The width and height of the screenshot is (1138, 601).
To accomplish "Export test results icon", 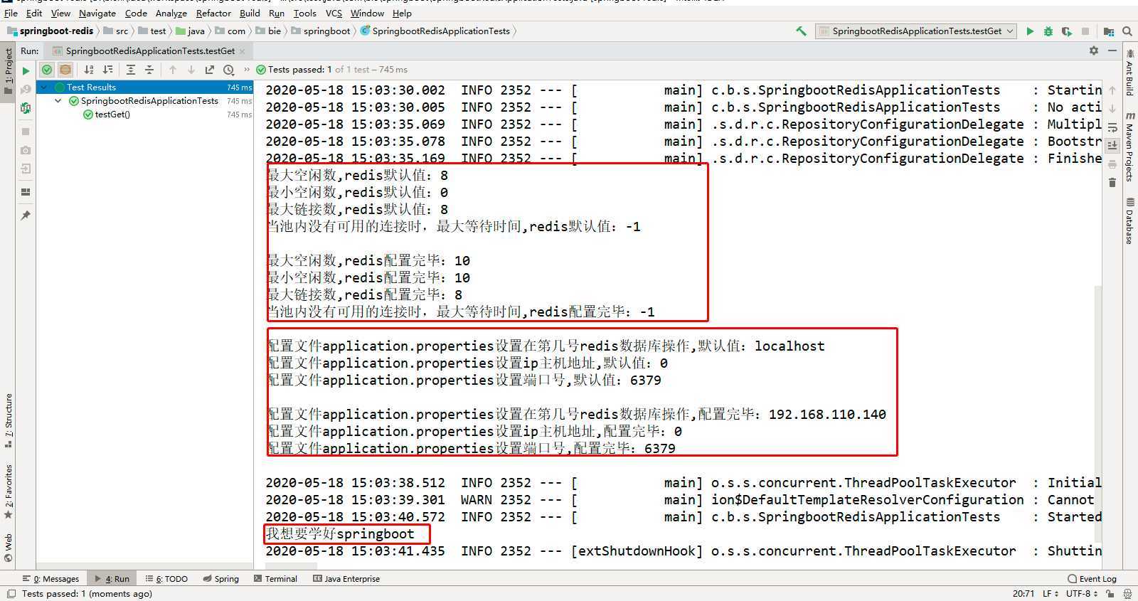I will point(210,70).
